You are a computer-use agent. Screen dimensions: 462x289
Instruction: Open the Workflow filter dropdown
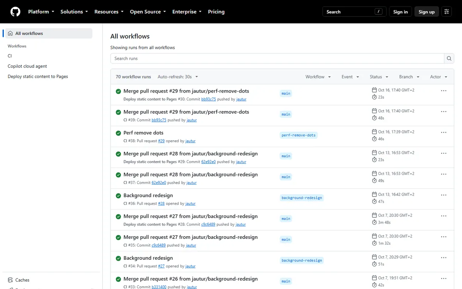[x=318, y=77]
